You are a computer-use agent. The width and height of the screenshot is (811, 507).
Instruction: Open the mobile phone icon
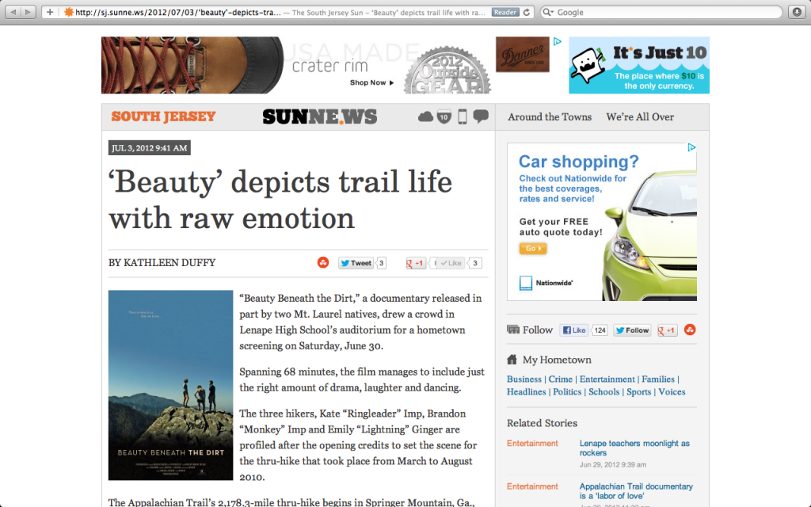pyautogui.click(x=463, y=117)
